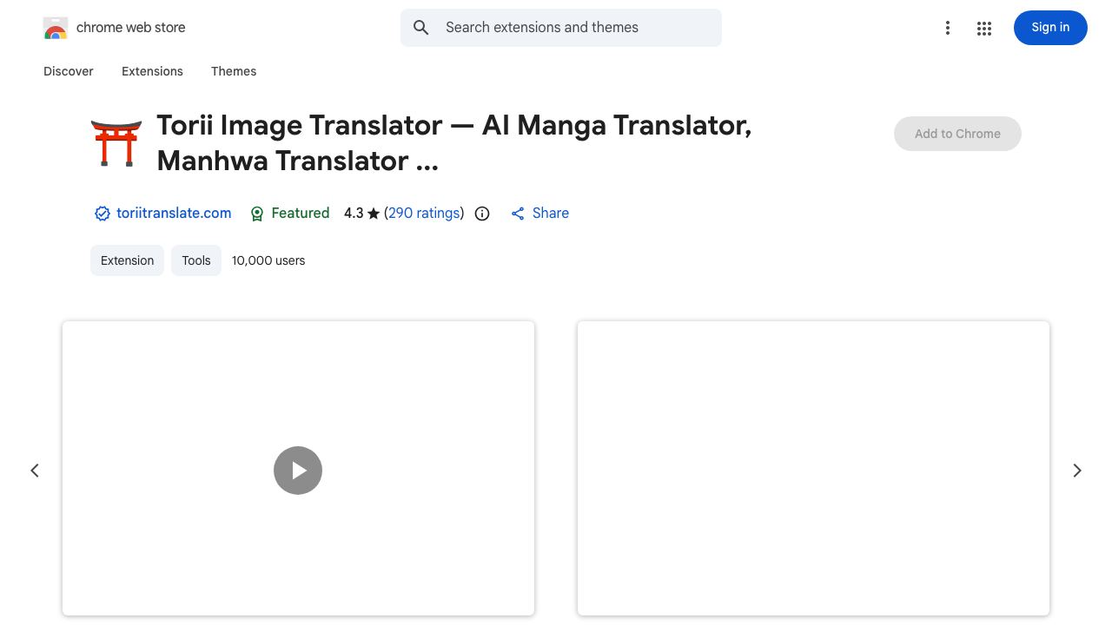
Task: Click the Add to Chrome button
Action: click(x=957, y=134)
